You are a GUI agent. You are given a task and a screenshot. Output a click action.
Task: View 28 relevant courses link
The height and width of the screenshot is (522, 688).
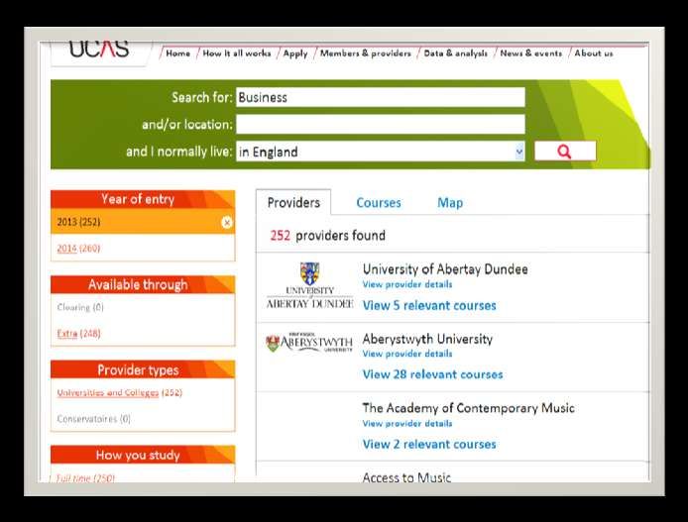[432, 374]
